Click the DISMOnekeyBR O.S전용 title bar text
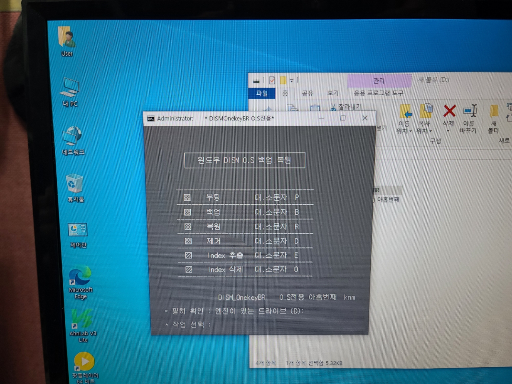 coord(239,119)
